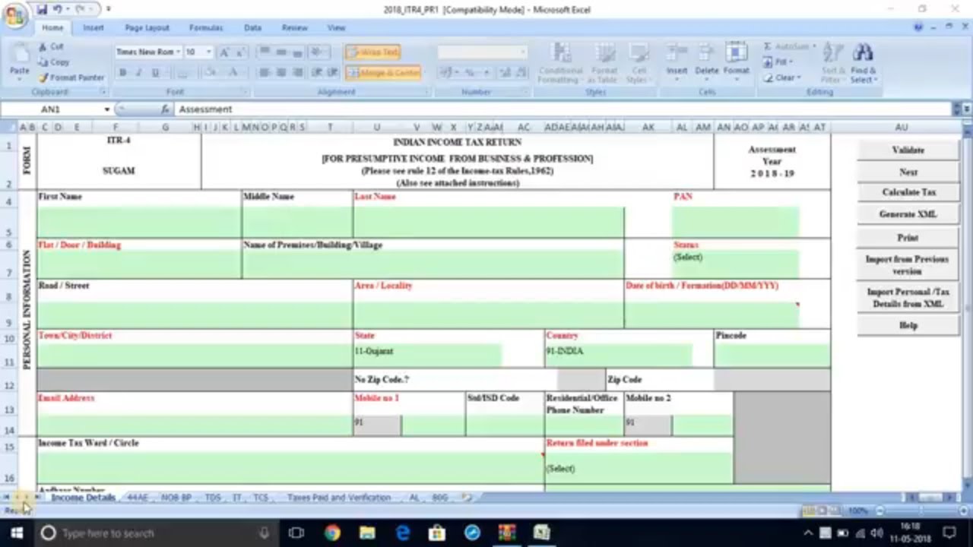This screenshot has width=973, height=547.
Task: Click the Next button
Action: click(908, 172)
